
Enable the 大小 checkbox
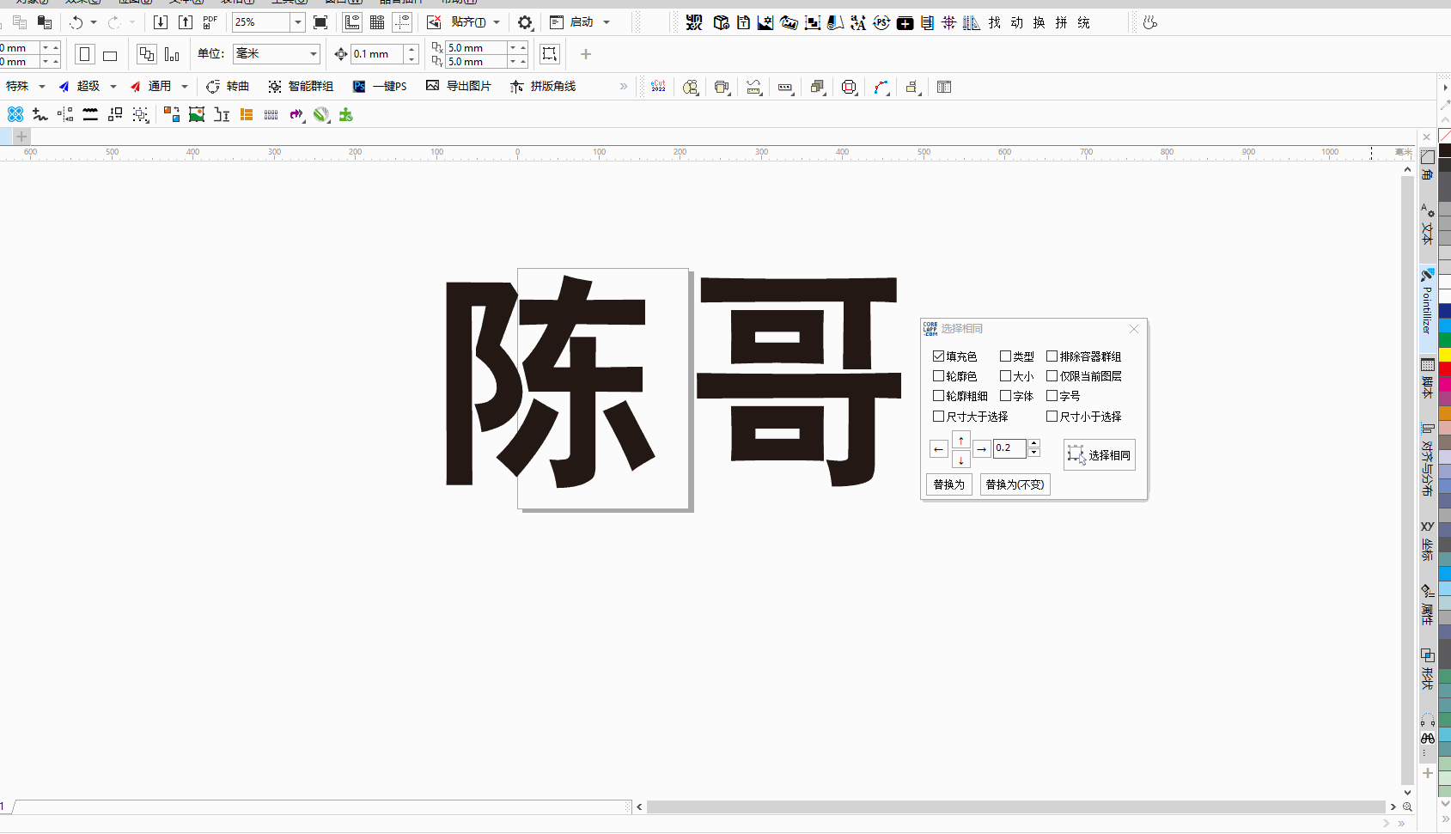point(1005,375)
